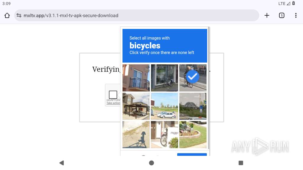
Task: Open a new tab with plus icon
Action: point(267,15)
